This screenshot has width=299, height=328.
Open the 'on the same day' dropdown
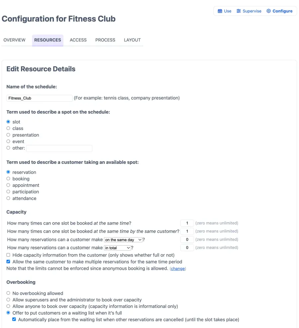click(123, 240)
